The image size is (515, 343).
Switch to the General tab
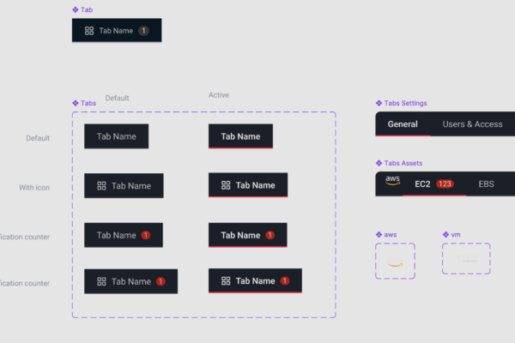coord(403,124)
